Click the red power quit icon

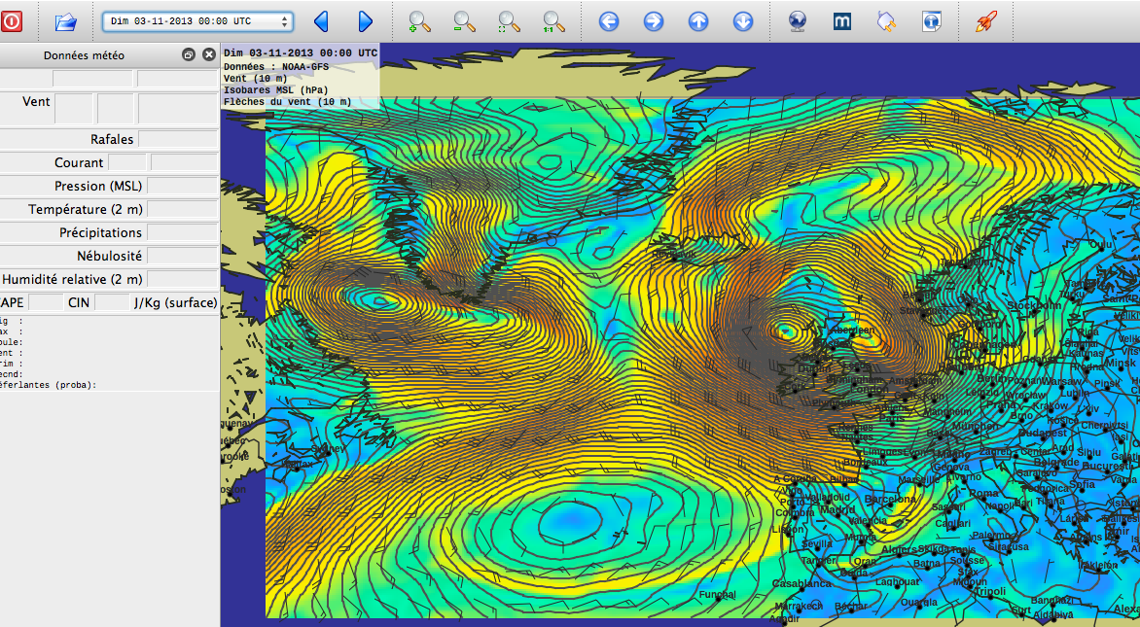click(12, 21)
